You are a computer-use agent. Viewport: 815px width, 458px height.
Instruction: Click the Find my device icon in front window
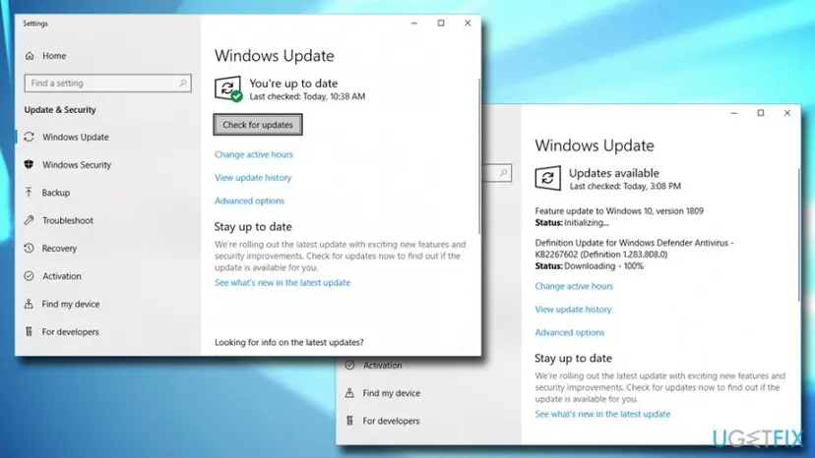[x=30, y=304]
